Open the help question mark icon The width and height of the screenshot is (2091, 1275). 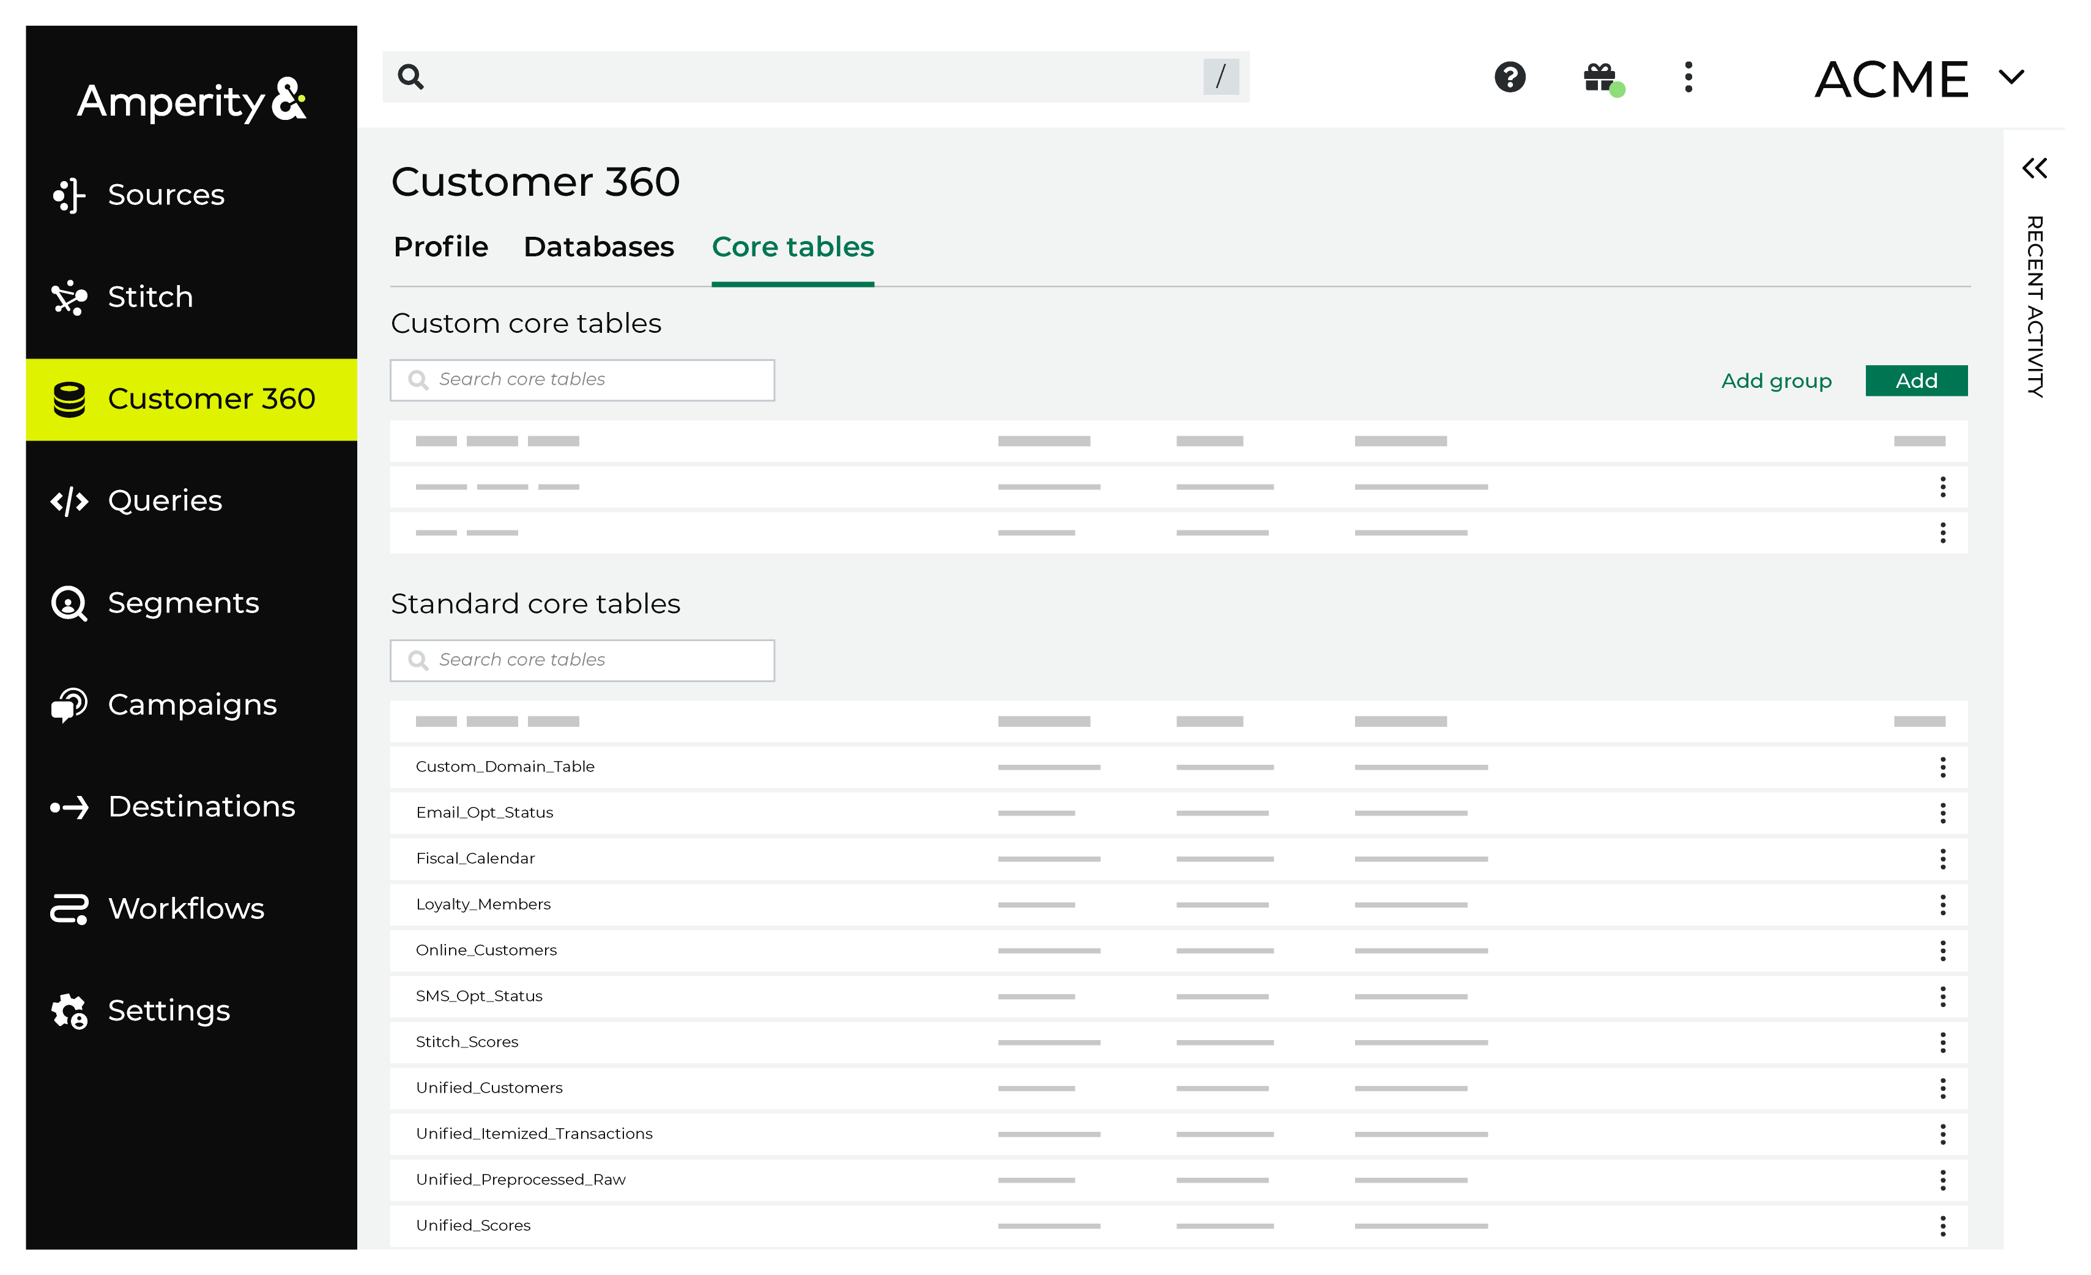1510,77
